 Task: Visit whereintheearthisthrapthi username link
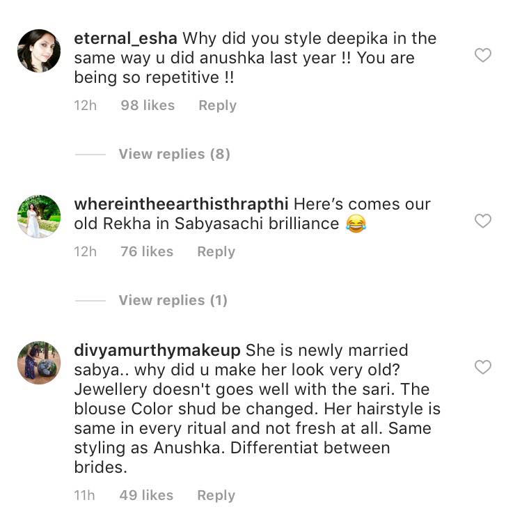click(181, 205)
